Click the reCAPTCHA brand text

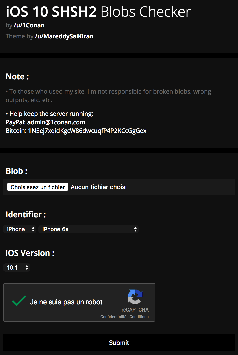[135, 310]
